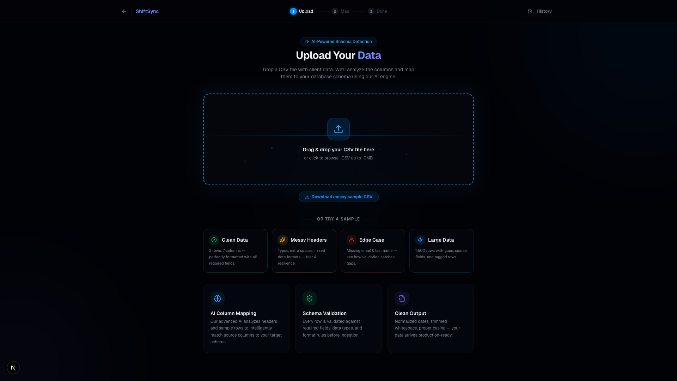Click the upload arrow icon in dropzone
The image size is (677, 381).
click(338, 129)
